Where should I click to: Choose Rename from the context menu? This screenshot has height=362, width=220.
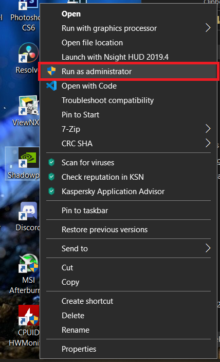(129, 330)
